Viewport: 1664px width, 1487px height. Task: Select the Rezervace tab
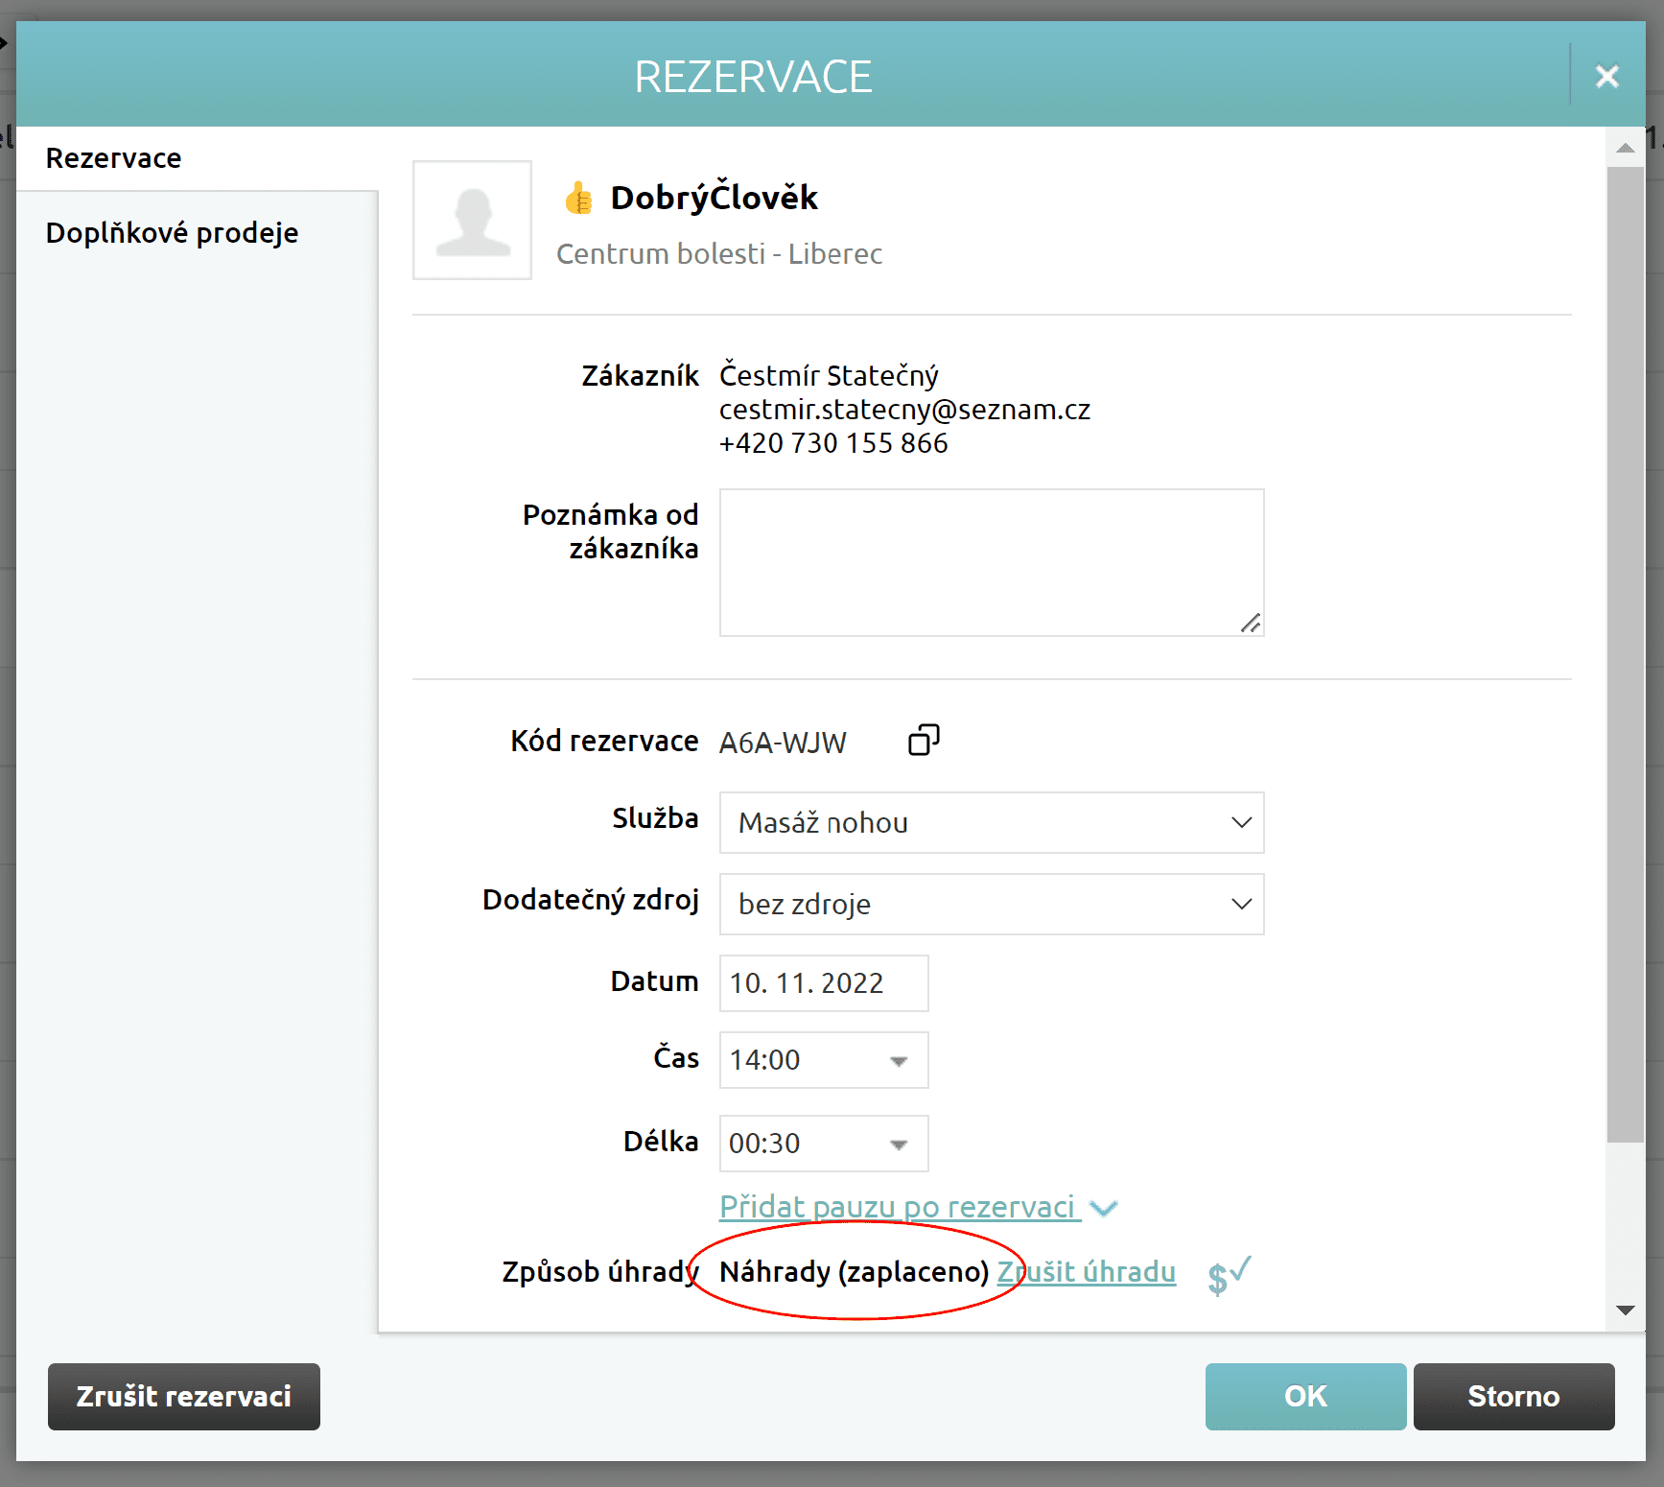(x=113, y=157)
